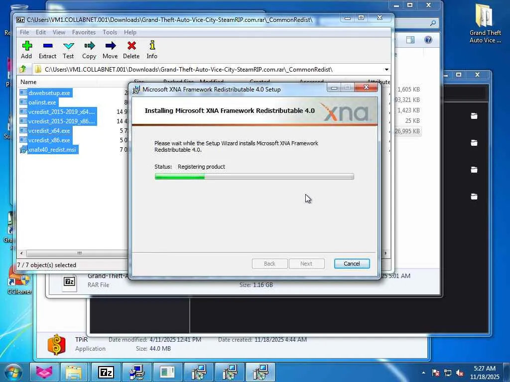Select vcredist_x64.exe in the list
Screen dimensions: 510x382
pyautogui.click(x=49, y=131)
